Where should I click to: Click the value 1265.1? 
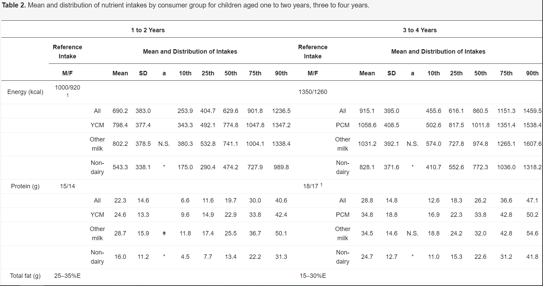[506, 144]
